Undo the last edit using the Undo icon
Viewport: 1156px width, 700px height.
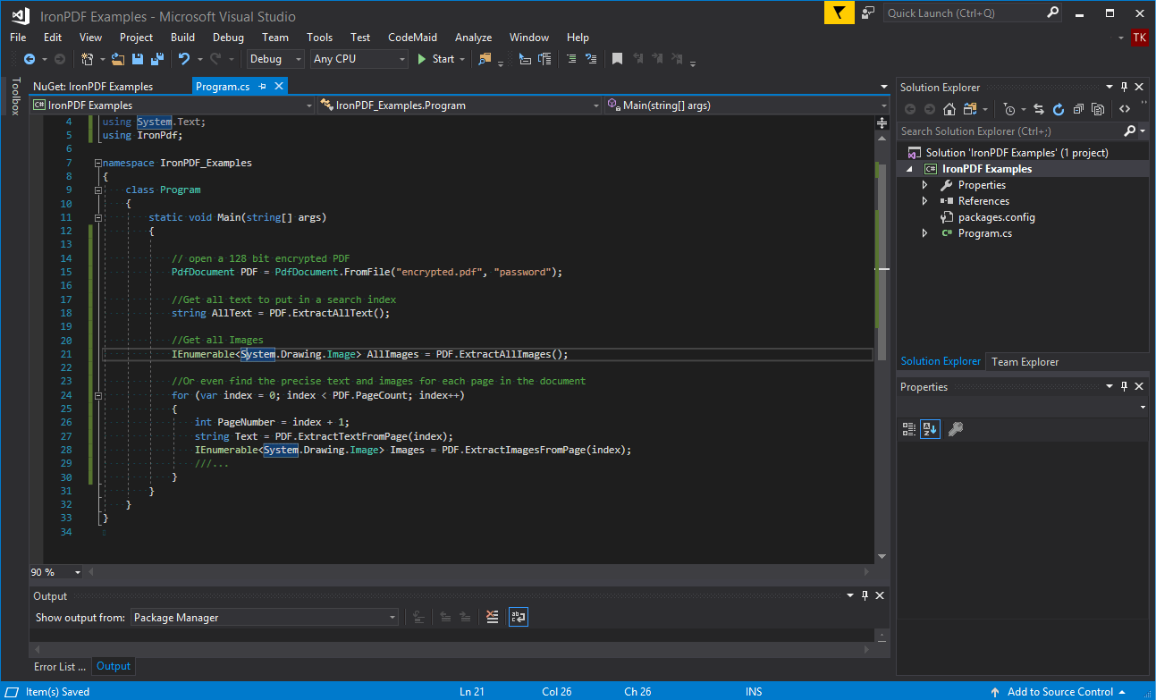coord(183,59)
